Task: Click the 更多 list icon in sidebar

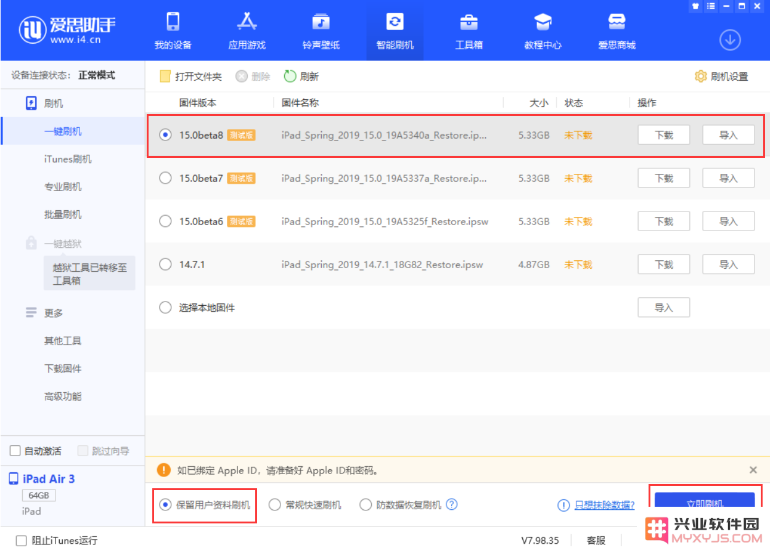Action: coord(31,313)
